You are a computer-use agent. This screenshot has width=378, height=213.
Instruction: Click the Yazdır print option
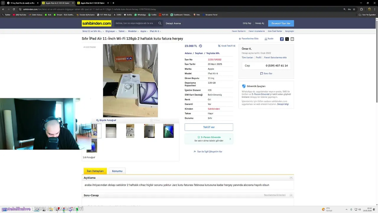[x=269, y=39]
